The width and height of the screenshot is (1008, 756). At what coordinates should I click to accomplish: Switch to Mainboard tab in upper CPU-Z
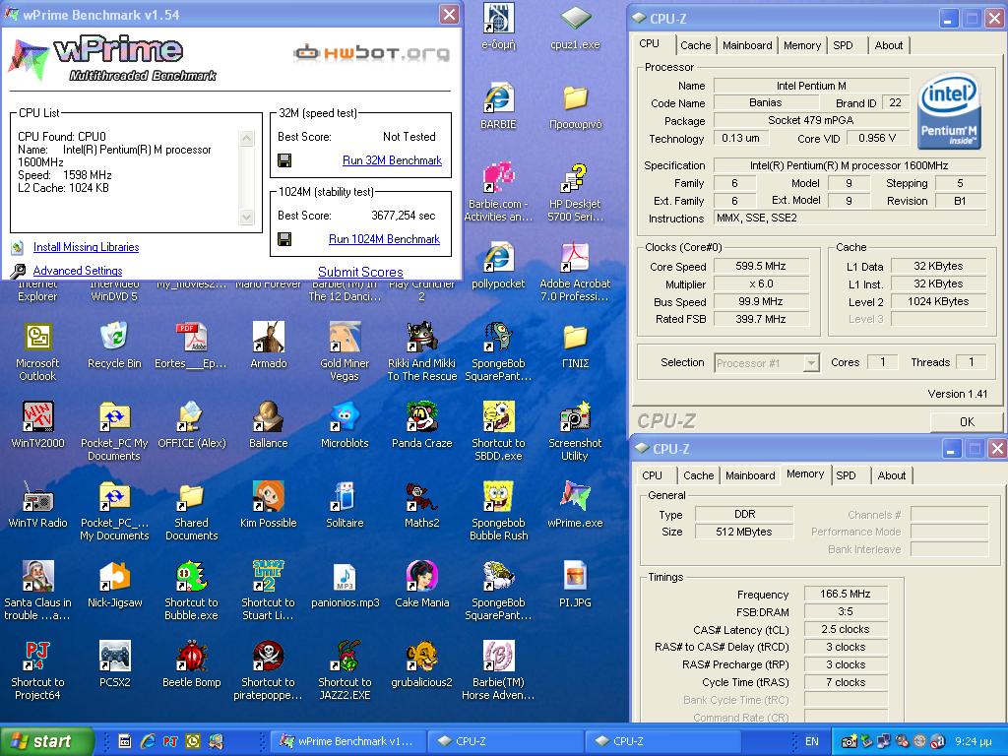click(747, 45)
